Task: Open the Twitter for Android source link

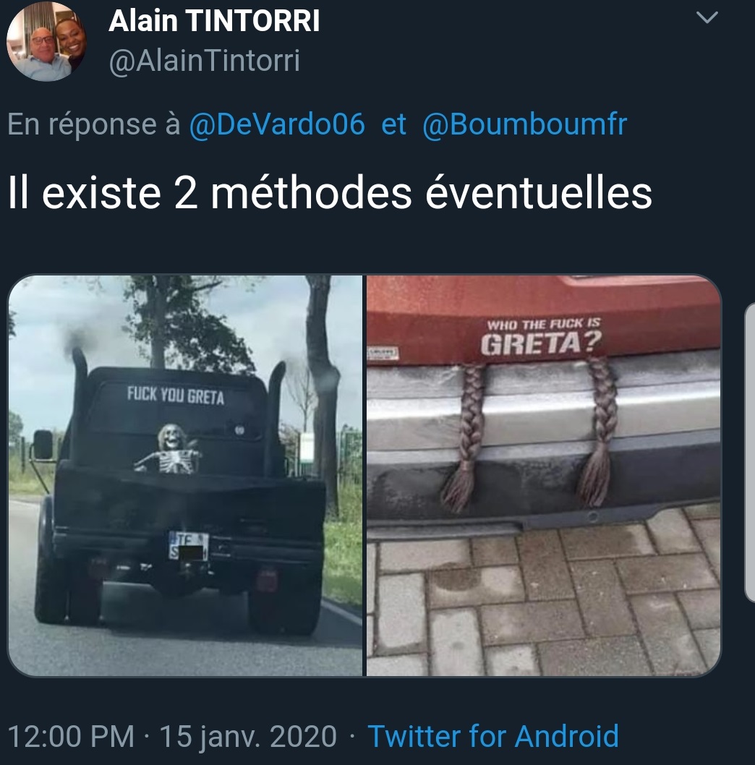Action: (493, 736)
